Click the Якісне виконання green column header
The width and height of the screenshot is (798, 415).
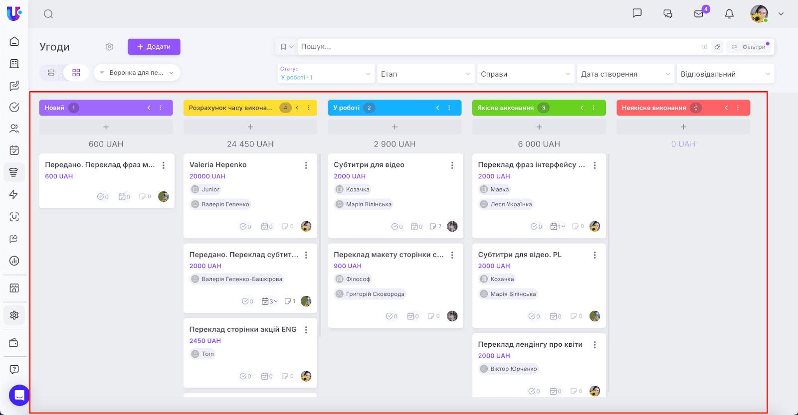coord(506,108)
